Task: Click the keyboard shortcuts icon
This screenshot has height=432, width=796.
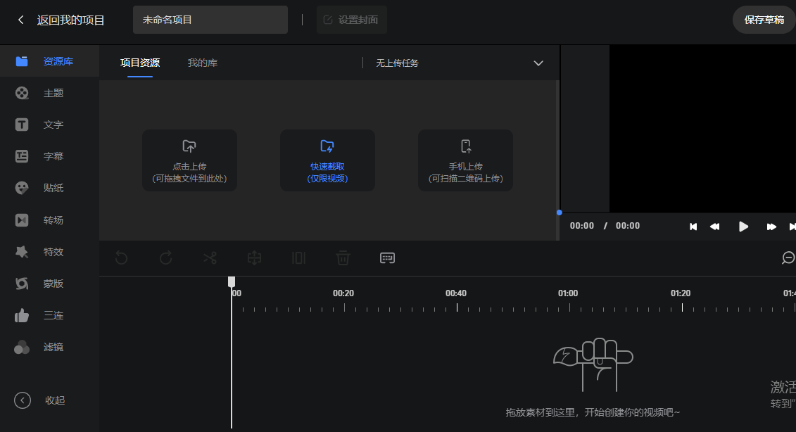Action: 387,258
